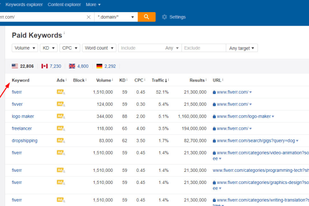
Task: Click the domain search input field
Action: (42, 17)
